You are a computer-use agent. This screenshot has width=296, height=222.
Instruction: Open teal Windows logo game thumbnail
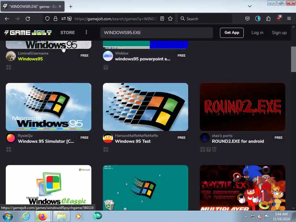tap(146, 188)
